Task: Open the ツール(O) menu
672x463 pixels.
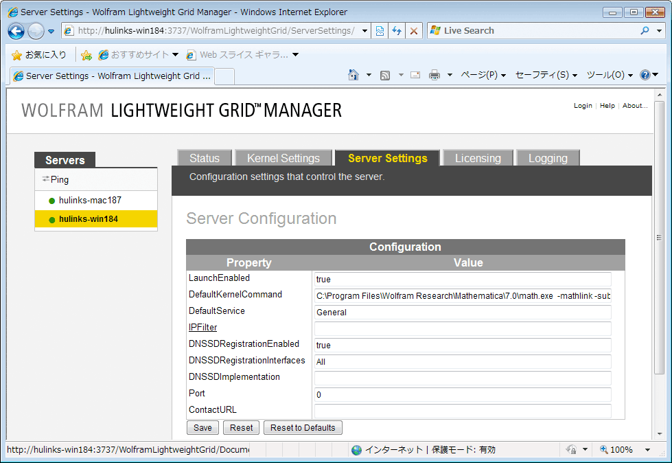Action: pyautogui.click(x=610, y=75)
